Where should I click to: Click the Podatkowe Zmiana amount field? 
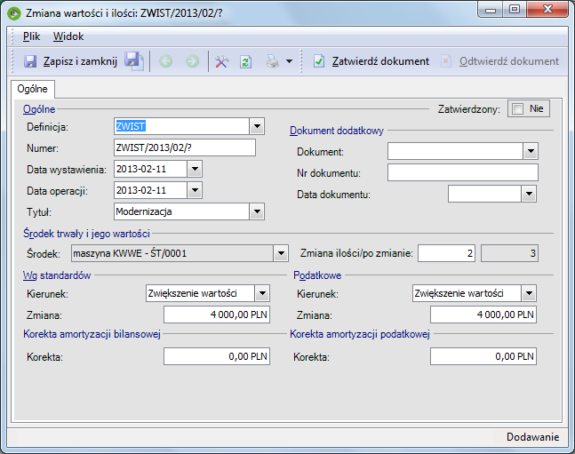click(x=483, y=315)
